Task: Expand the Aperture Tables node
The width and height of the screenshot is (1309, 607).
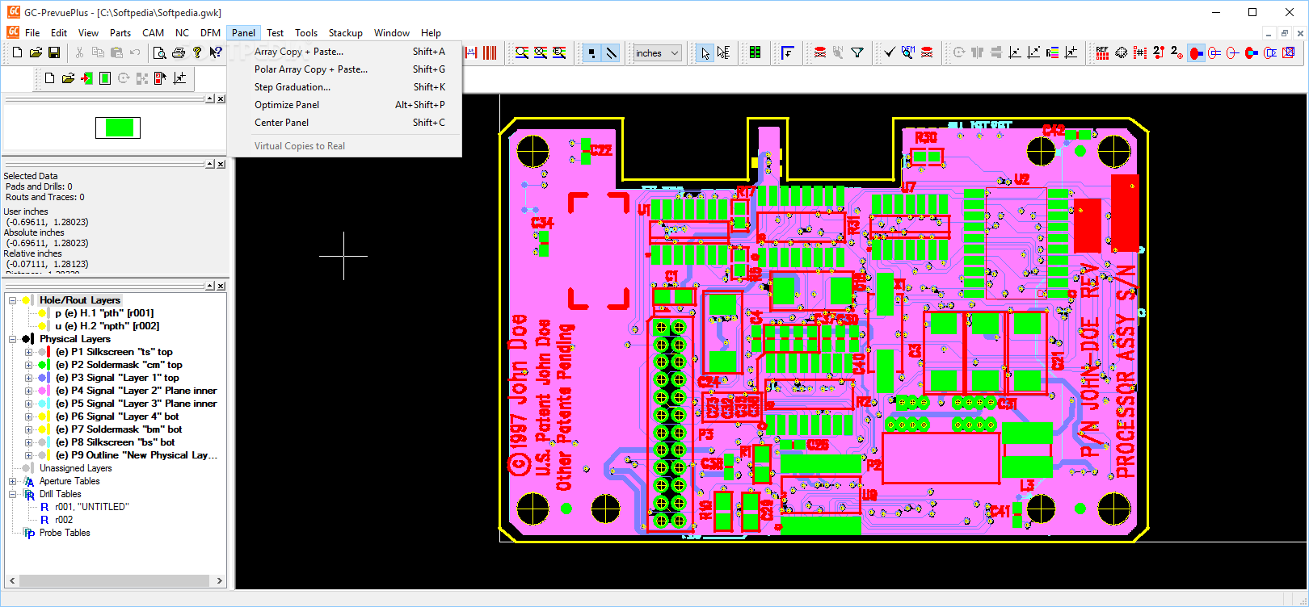Action: click(13, 481)
